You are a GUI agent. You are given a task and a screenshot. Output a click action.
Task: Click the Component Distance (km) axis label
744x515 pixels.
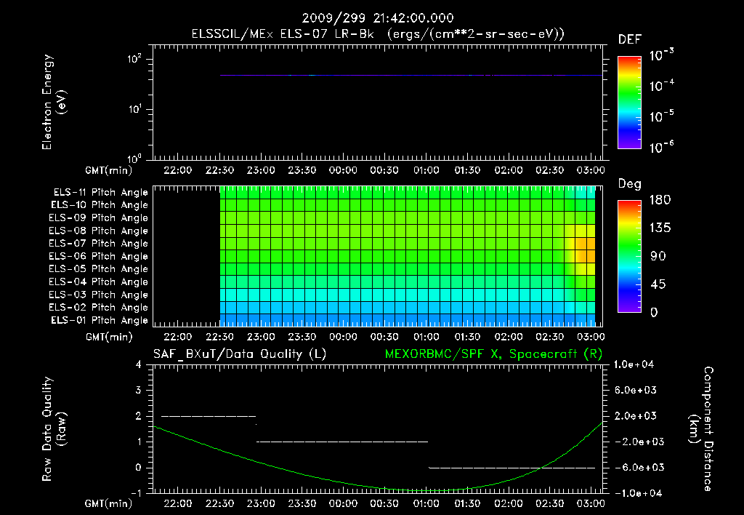coord(701,429)
